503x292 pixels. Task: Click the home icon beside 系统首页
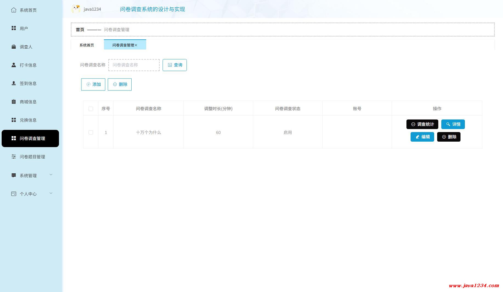click(14, 10)
